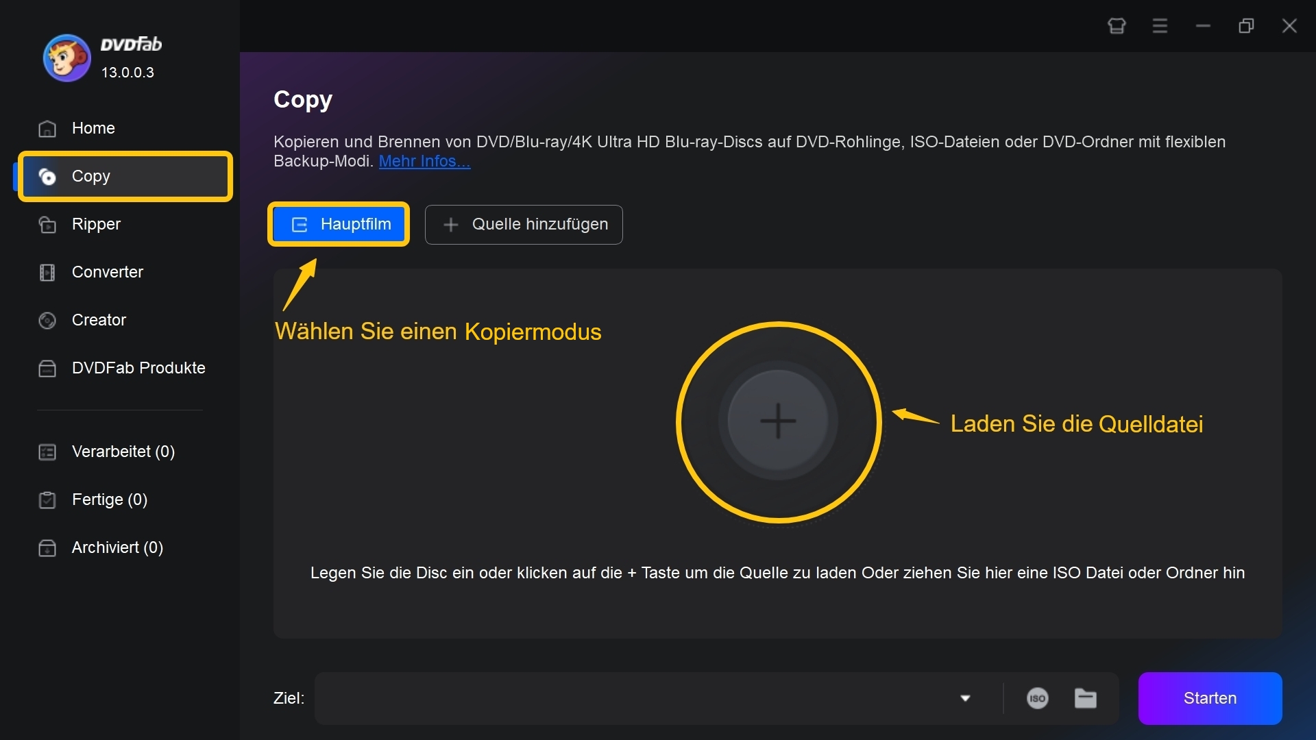The width and height of the screenshot is (1316, 740).
Task: Click the folder destination icon
Action: (x=1086, y=698)
